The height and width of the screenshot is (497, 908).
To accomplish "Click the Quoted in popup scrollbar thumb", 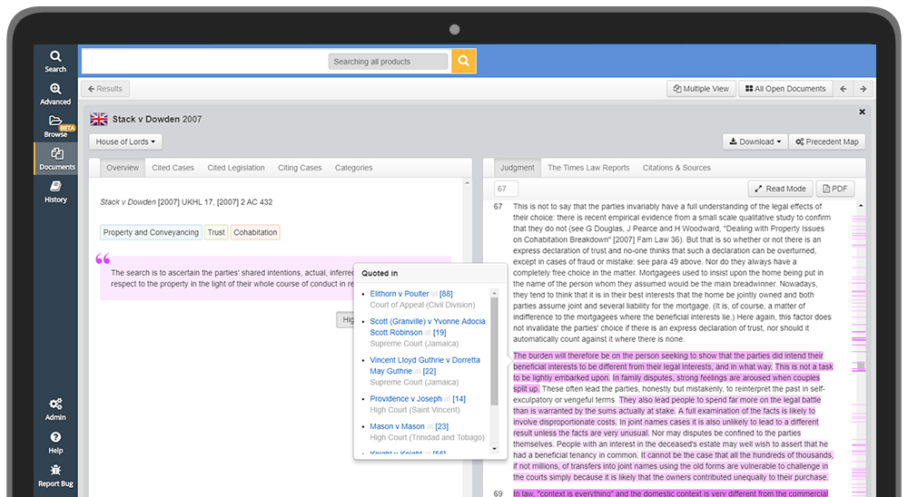I will [x=495, y=351].
